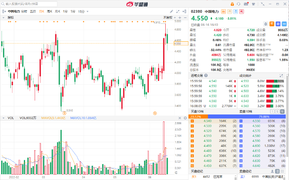289x180 pixels.
Task: Open help for 逐笔交易
Action: point(206,76)
